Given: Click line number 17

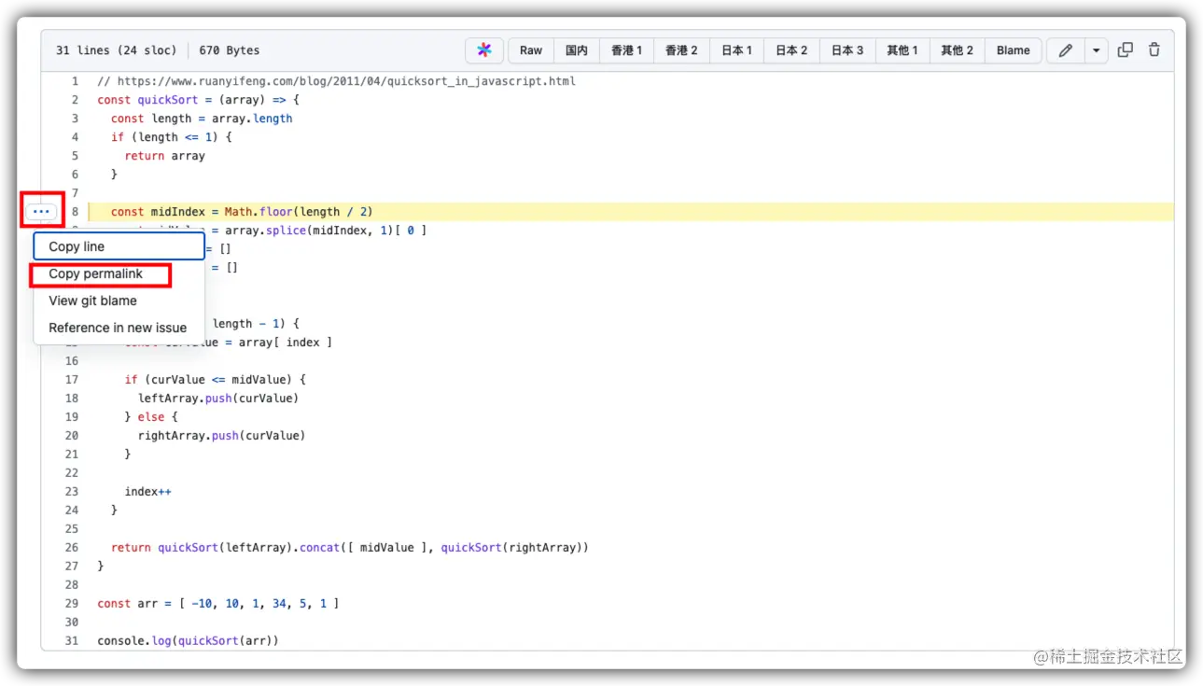Looking at the screenshot, I should coord(72,380).
